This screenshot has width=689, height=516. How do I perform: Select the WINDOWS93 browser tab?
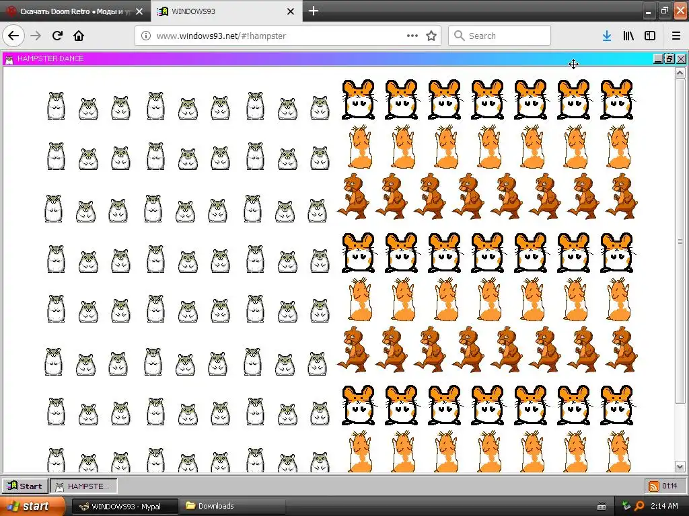tap(226, 11)
